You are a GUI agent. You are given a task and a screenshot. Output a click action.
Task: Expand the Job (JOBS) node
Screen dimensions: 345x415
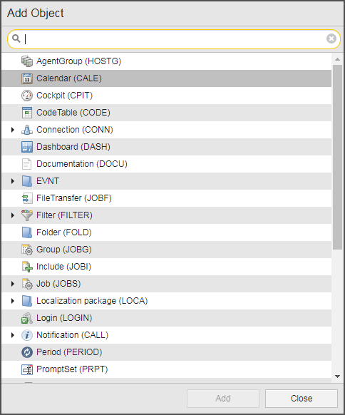12,284
